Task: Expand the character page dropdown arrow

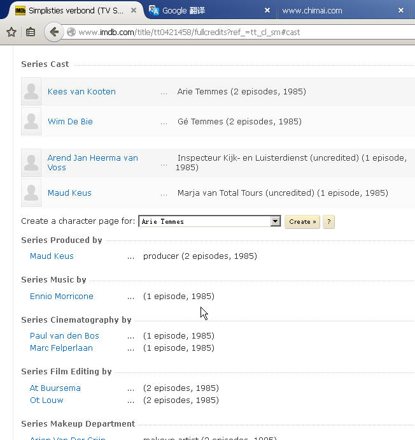Action: 275,221
